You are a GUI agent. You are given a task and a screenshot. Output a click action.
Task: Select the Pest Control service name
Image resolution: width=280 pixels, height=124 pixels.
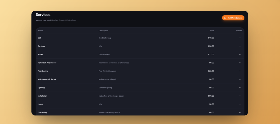43,71
